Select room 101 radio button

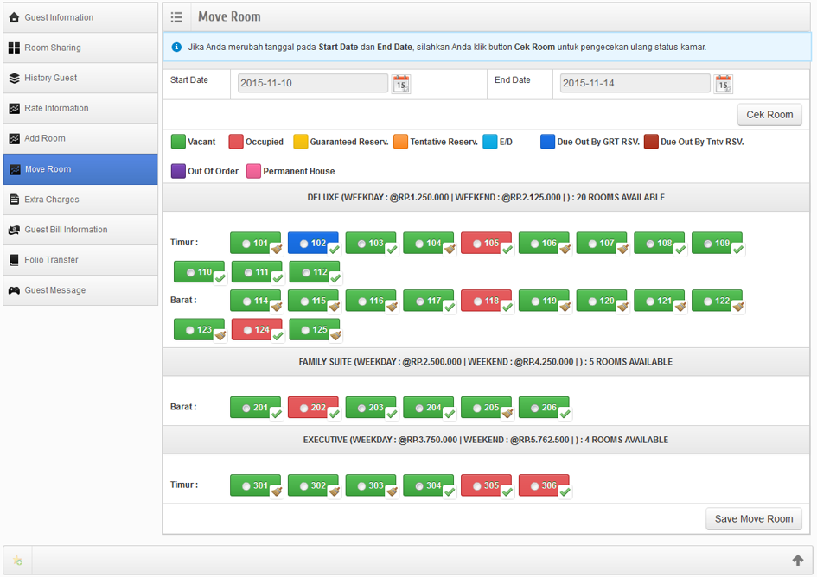coord(246,244)
